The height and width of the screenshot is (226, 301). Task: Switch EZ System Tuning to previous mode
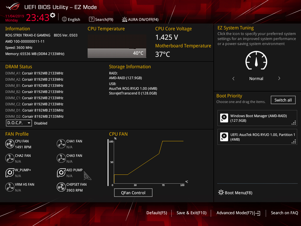point(233,78)
